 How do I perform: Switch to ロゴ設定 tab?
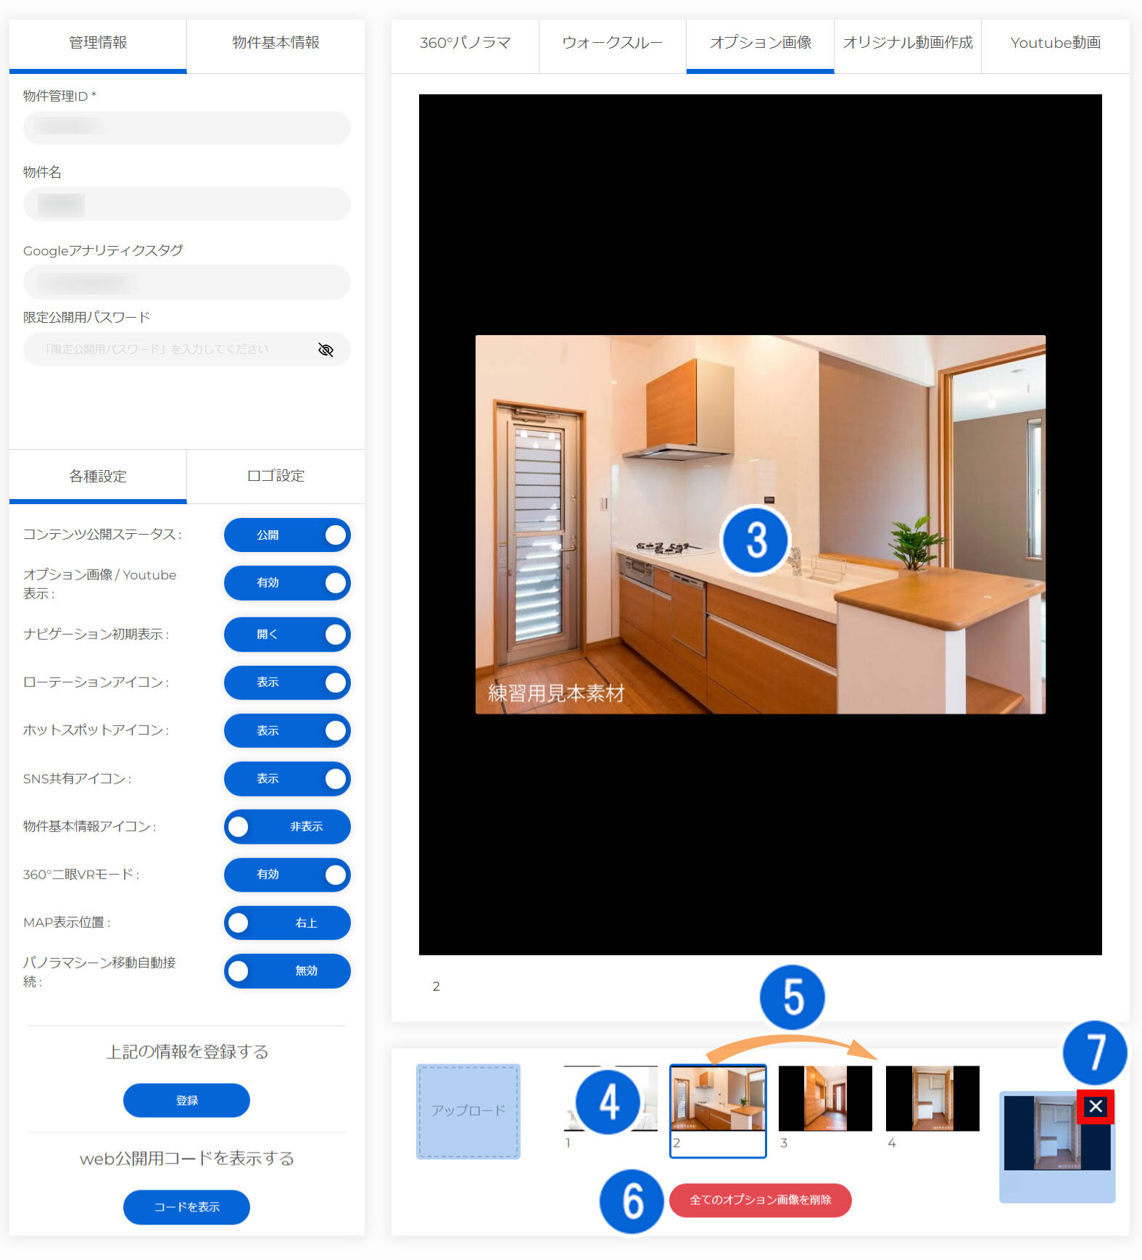click(x=276, y=476)
